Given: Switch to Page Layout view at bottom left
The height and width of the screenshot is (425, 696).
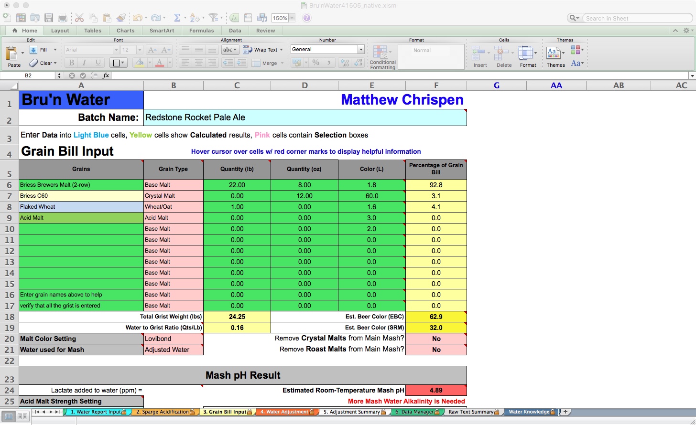Looking at the screenshot, I should pos(22,416).
